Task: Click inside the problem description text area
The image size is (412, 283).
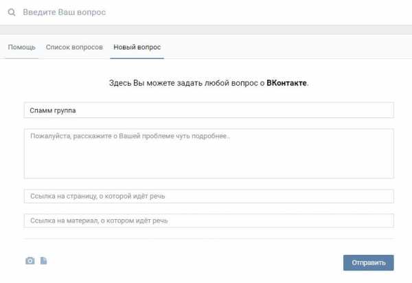Action: point(209,154)
